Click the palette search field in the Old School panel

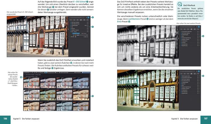77,18
